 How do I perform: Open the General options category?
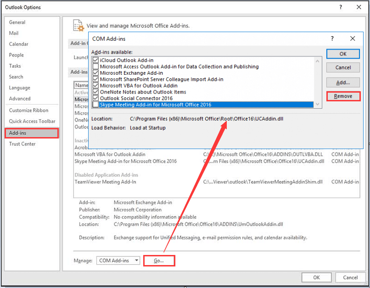point(17,22)
